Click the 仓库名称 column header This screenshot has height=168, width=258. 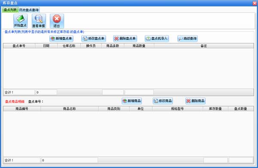click(69, 46)
